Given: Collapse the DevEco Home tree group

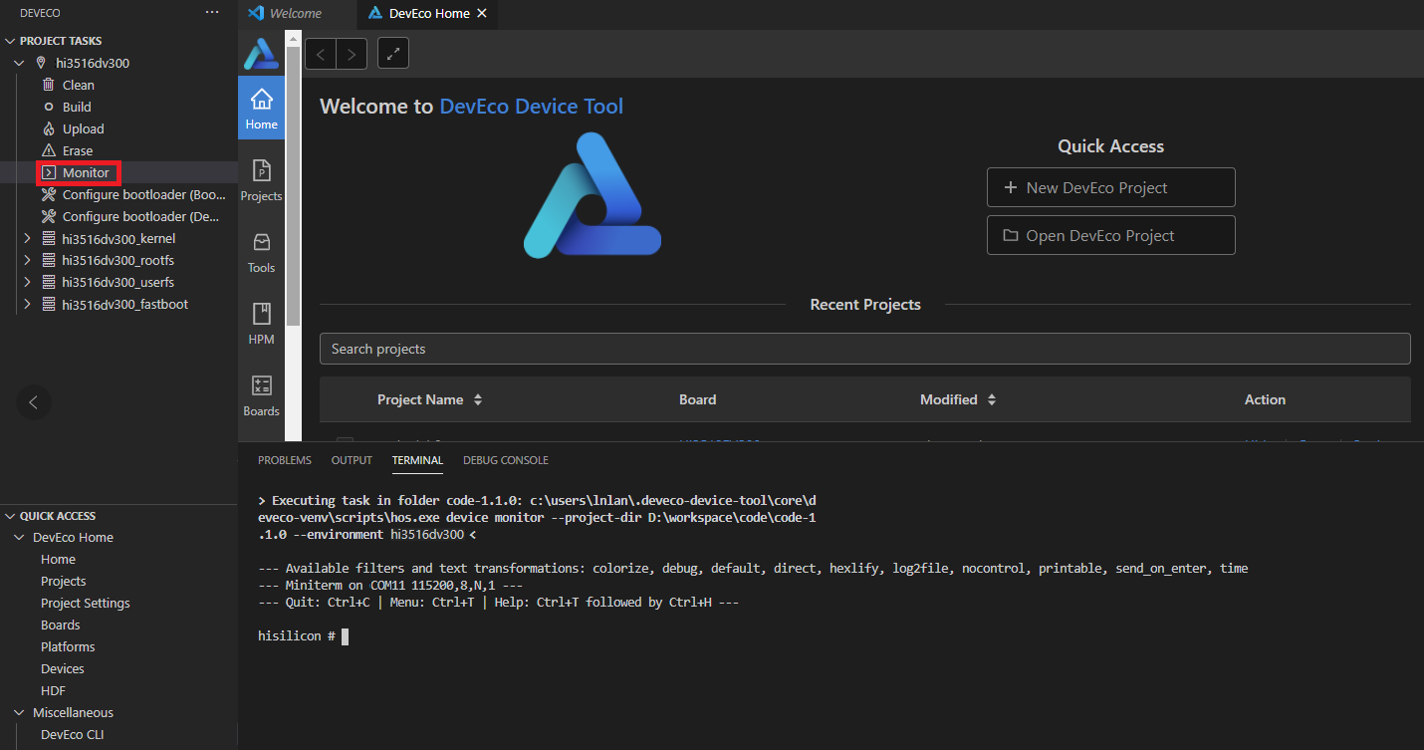Looking at the screenshot, I should click(x=19, y=537).
